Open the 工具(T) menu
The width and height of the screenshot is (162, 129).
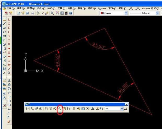tap(61, 8)
